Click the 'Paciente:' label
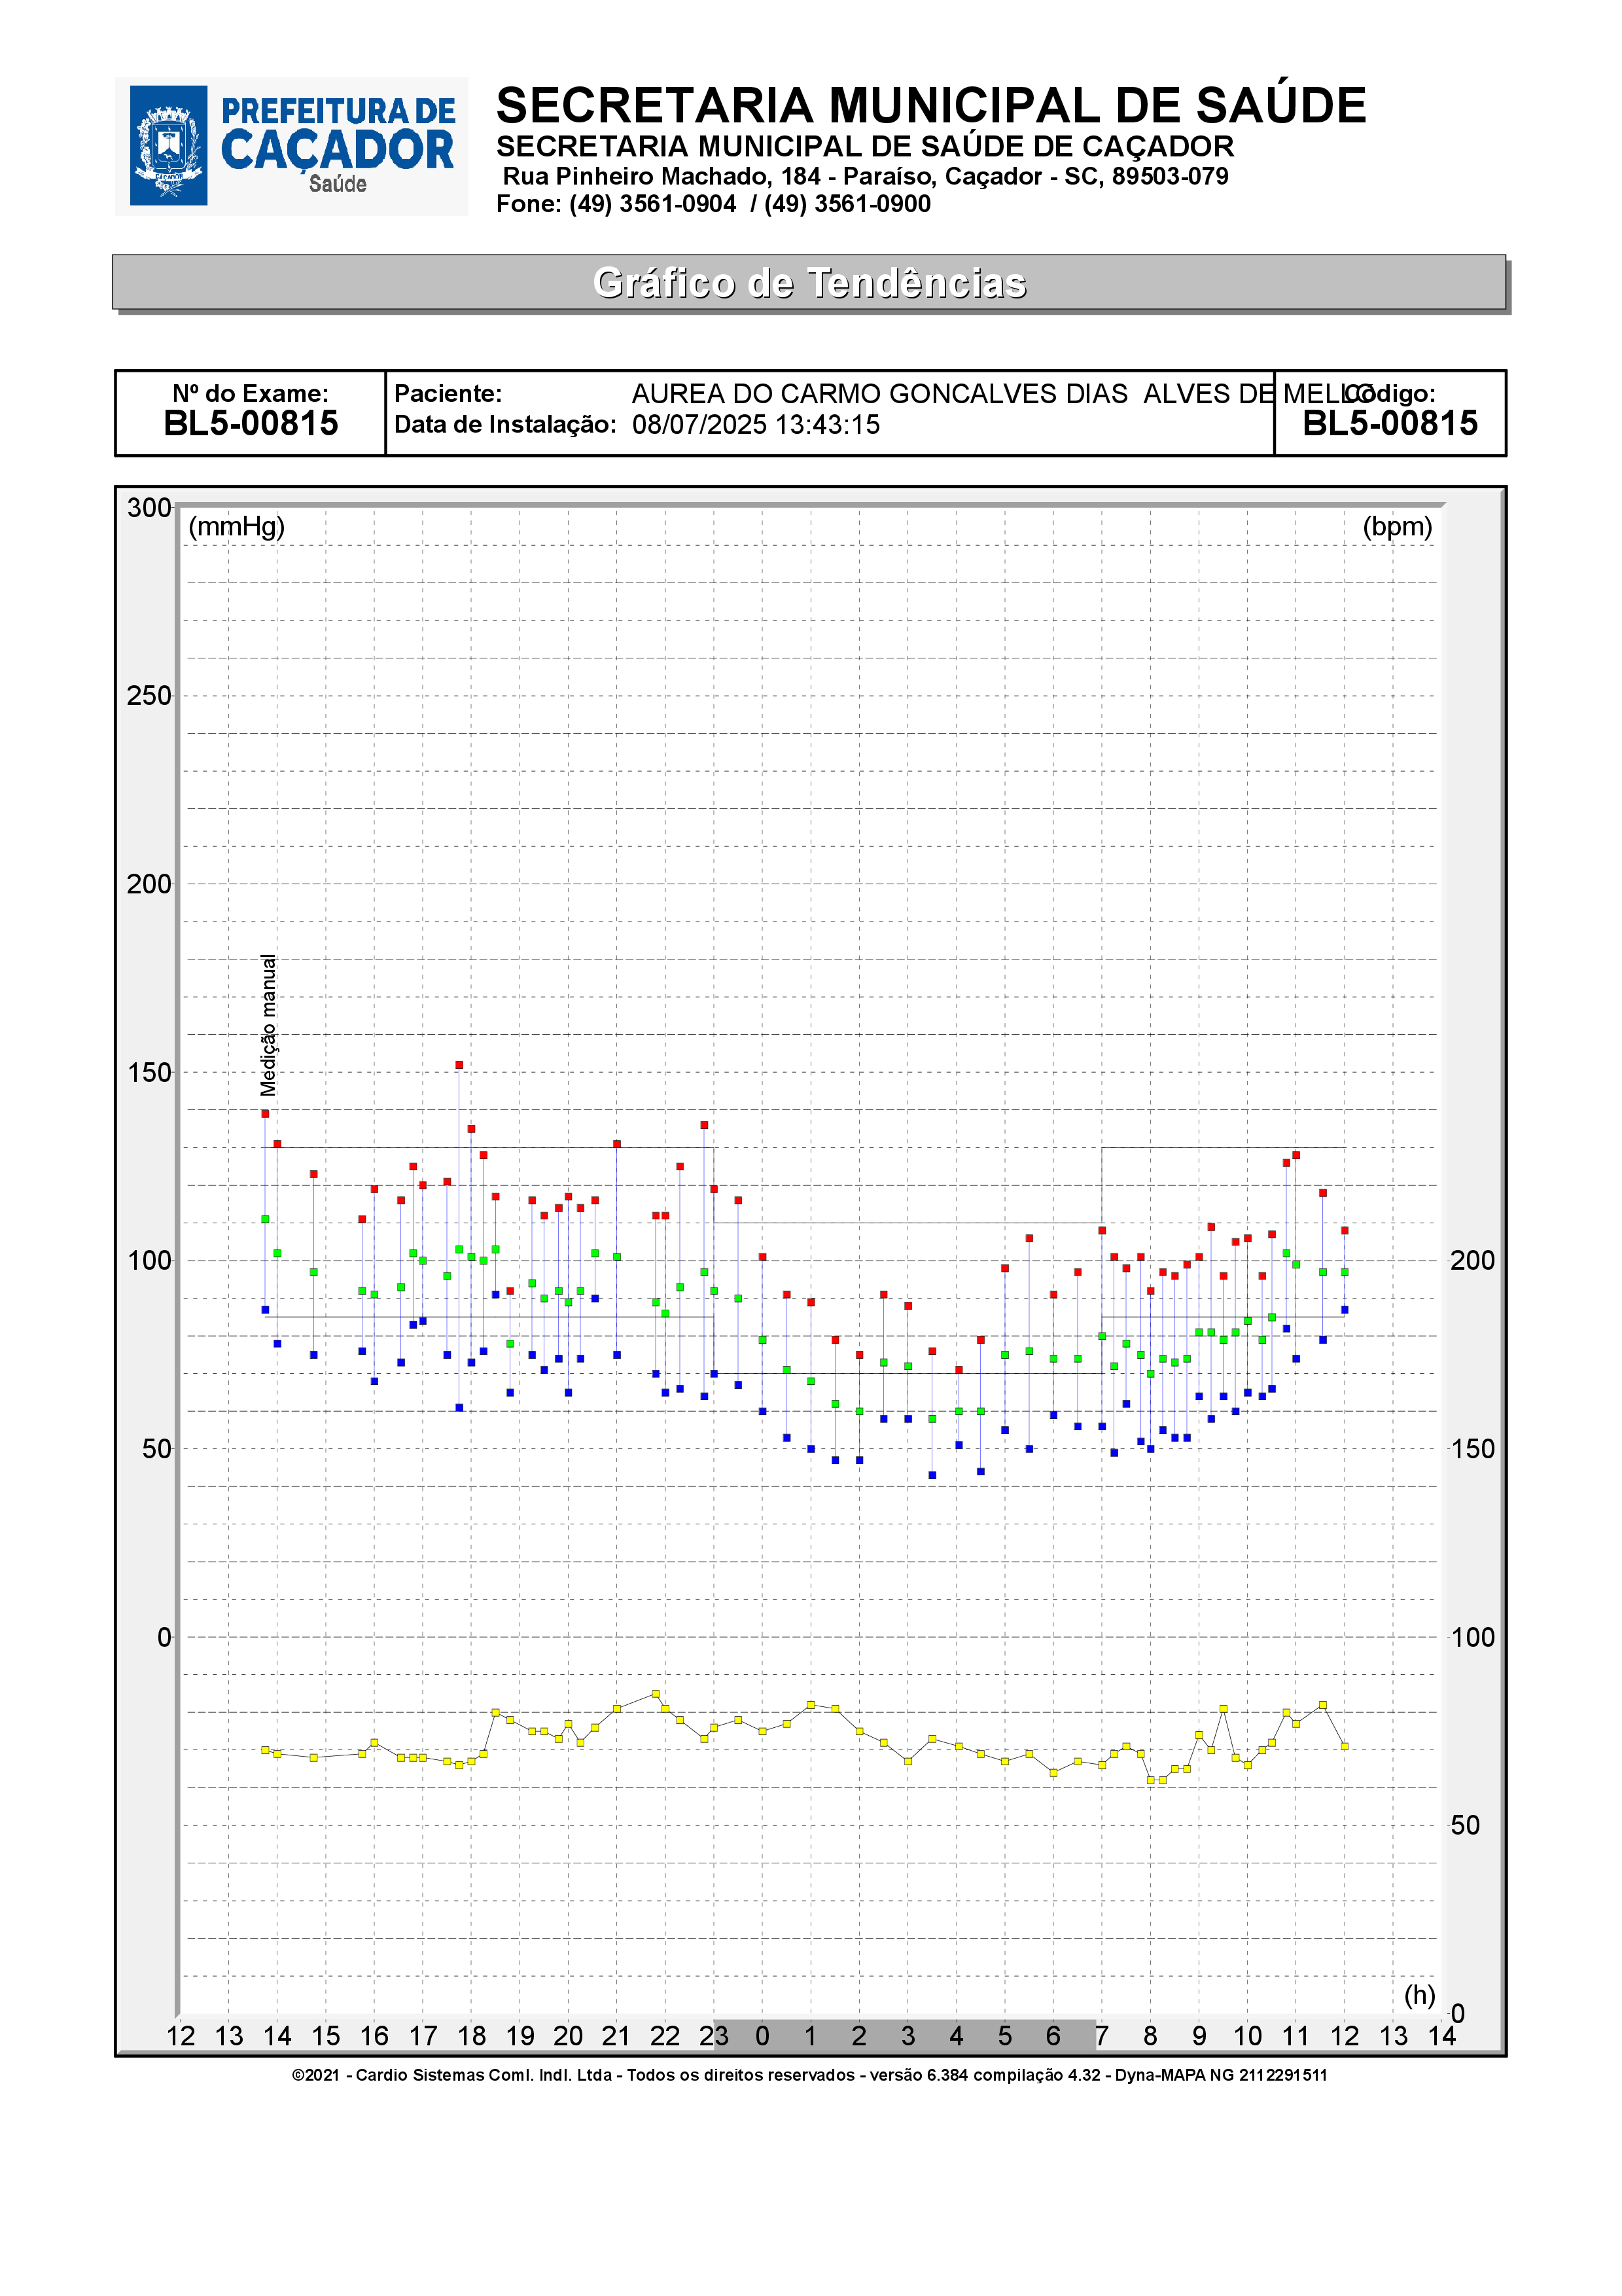The image size is (1622, 2296). coord(448,394)
